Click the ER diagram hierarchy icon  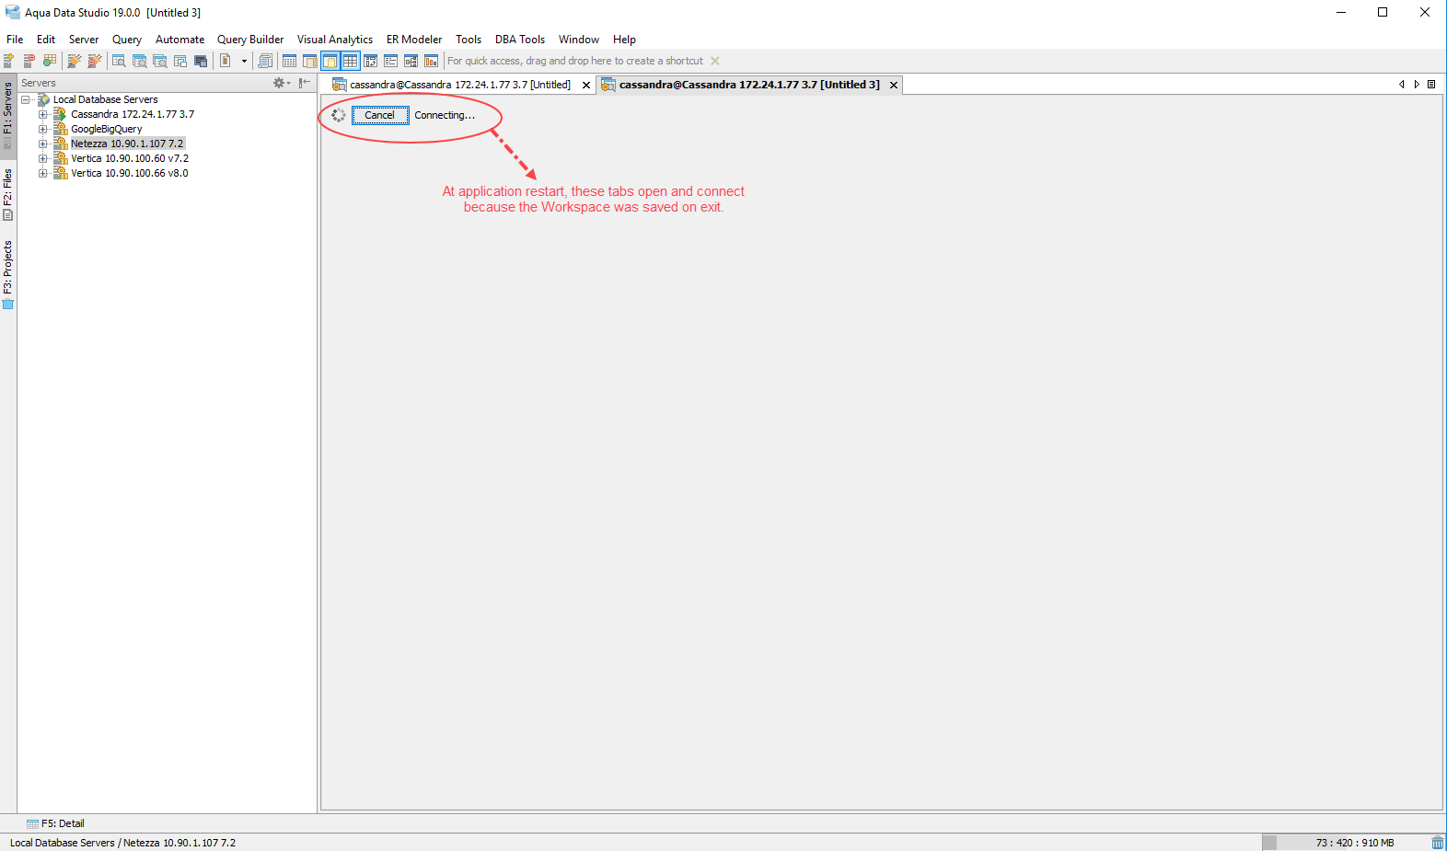point(411,61)
